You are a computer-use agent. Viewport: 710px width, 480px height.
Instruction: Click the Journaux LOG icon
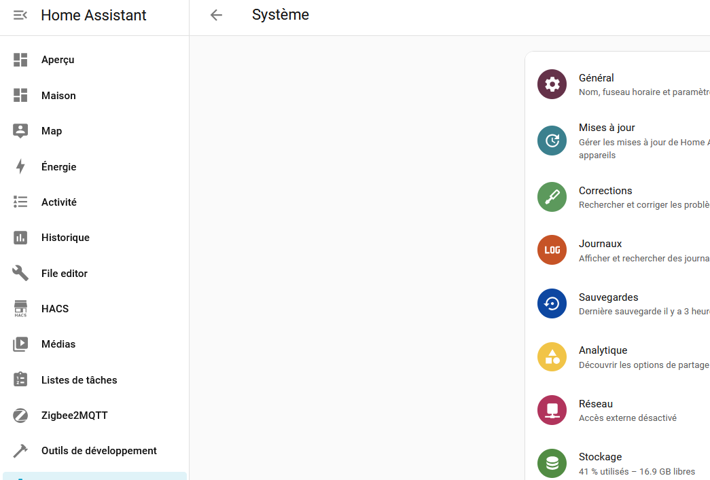click(x=552, y=250)
